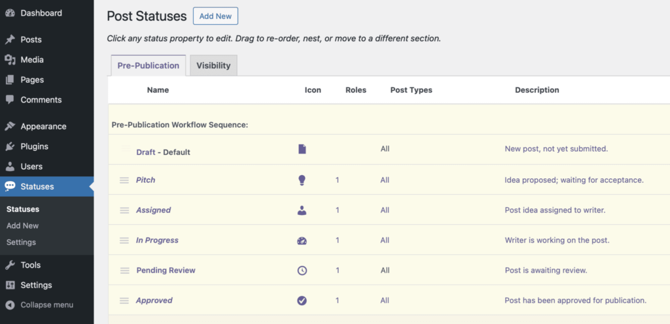Edit the Draft status name
670x324 pixels.
coord(146,152)
